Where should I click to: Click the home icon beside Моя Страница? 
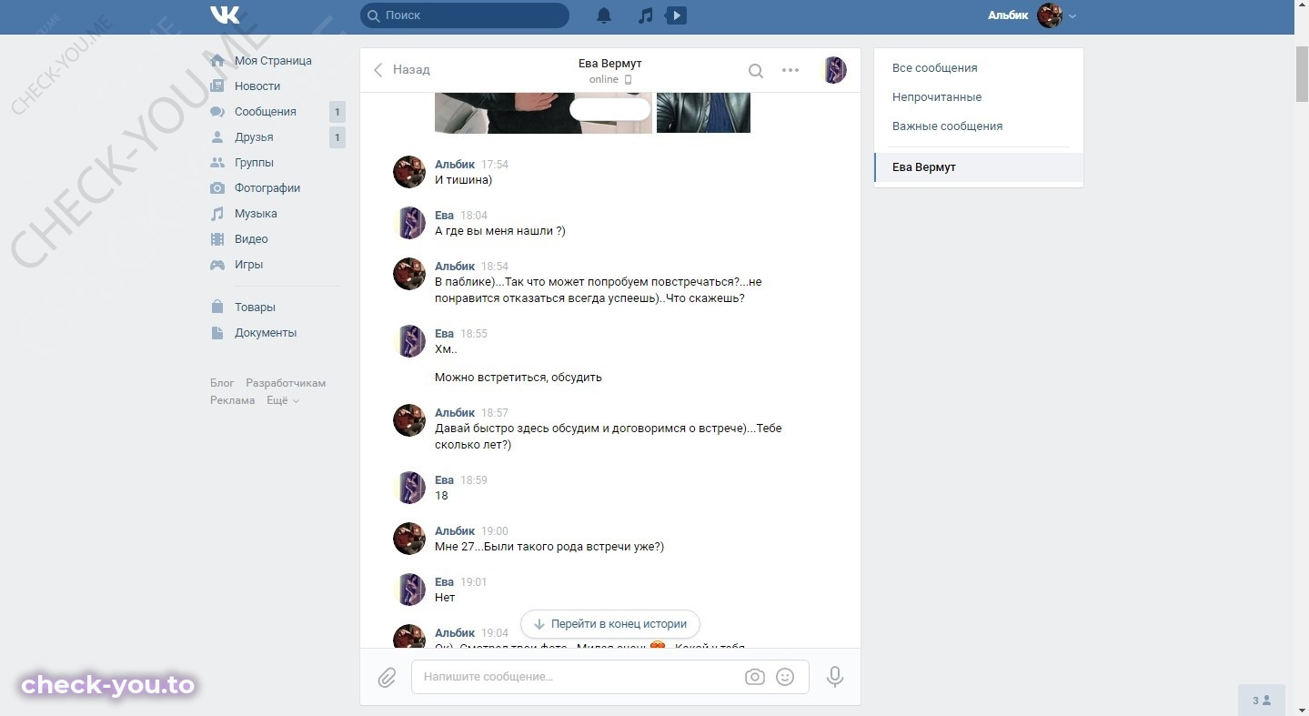pyautogui.click(x=217, y=61)
